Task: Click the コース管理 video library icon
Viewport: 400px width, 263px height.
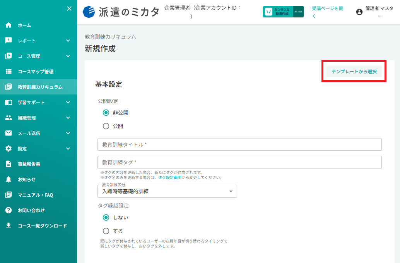Action: tap(9, 56)
